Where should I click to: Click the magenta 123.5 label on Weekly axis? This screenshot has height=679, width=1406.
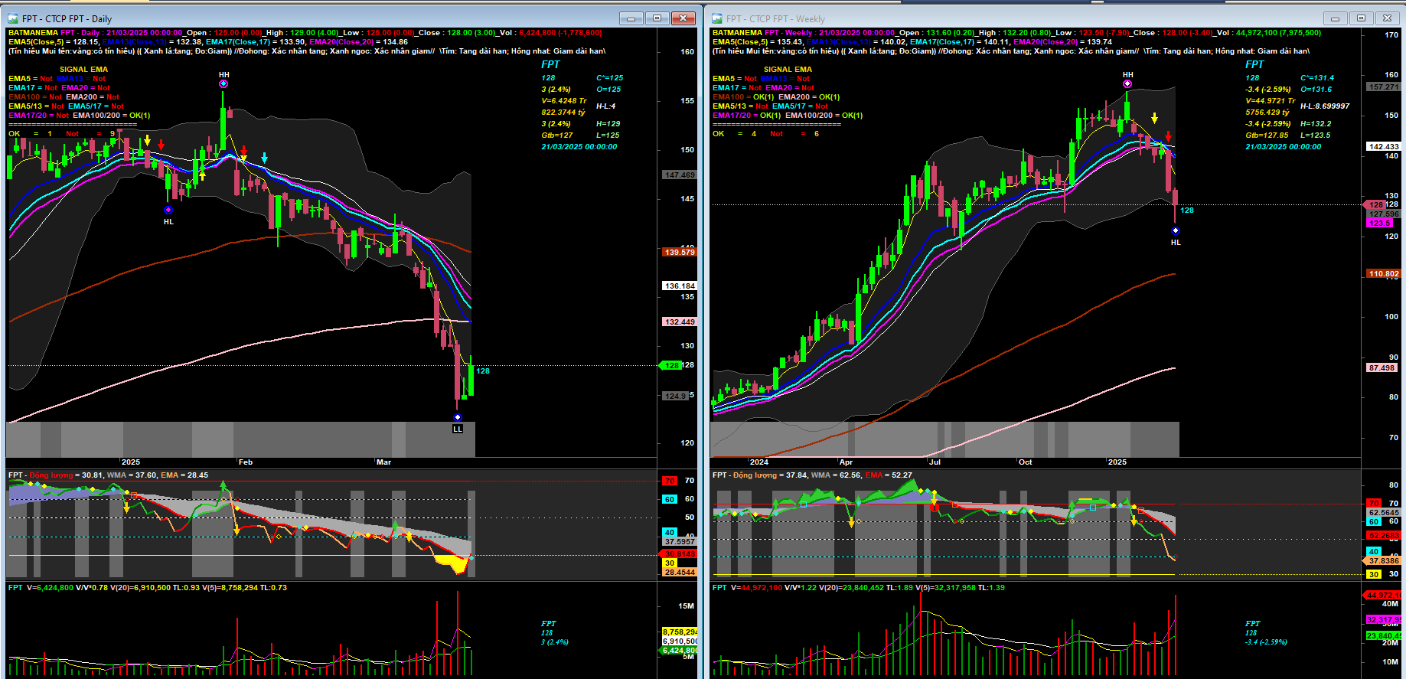tap(1379, 223)
